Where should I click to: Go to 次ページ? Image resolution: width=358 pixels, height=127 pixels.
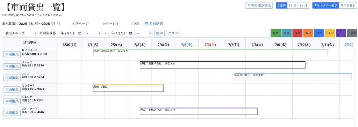click(110, 24)
